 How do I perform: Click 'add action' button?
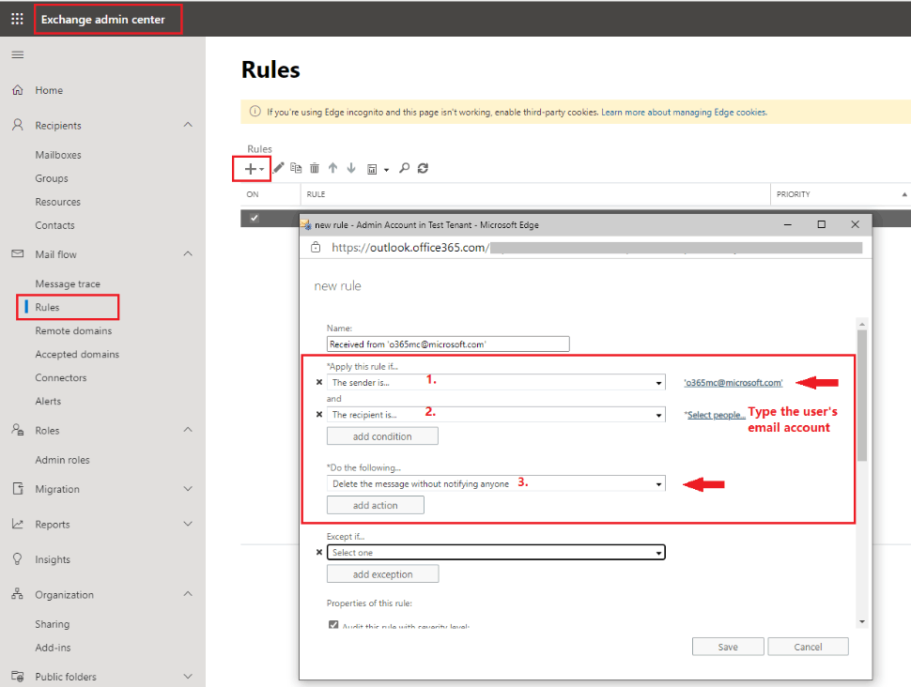point(376,505)
